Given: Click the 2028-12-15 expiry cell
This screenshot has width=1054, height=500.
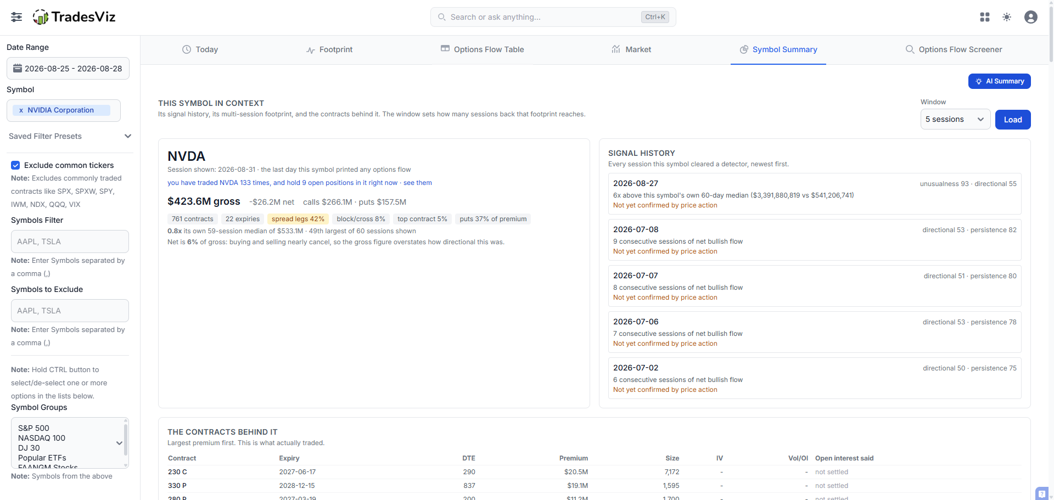Looking at the screenshot, I should tap(297, 486).
